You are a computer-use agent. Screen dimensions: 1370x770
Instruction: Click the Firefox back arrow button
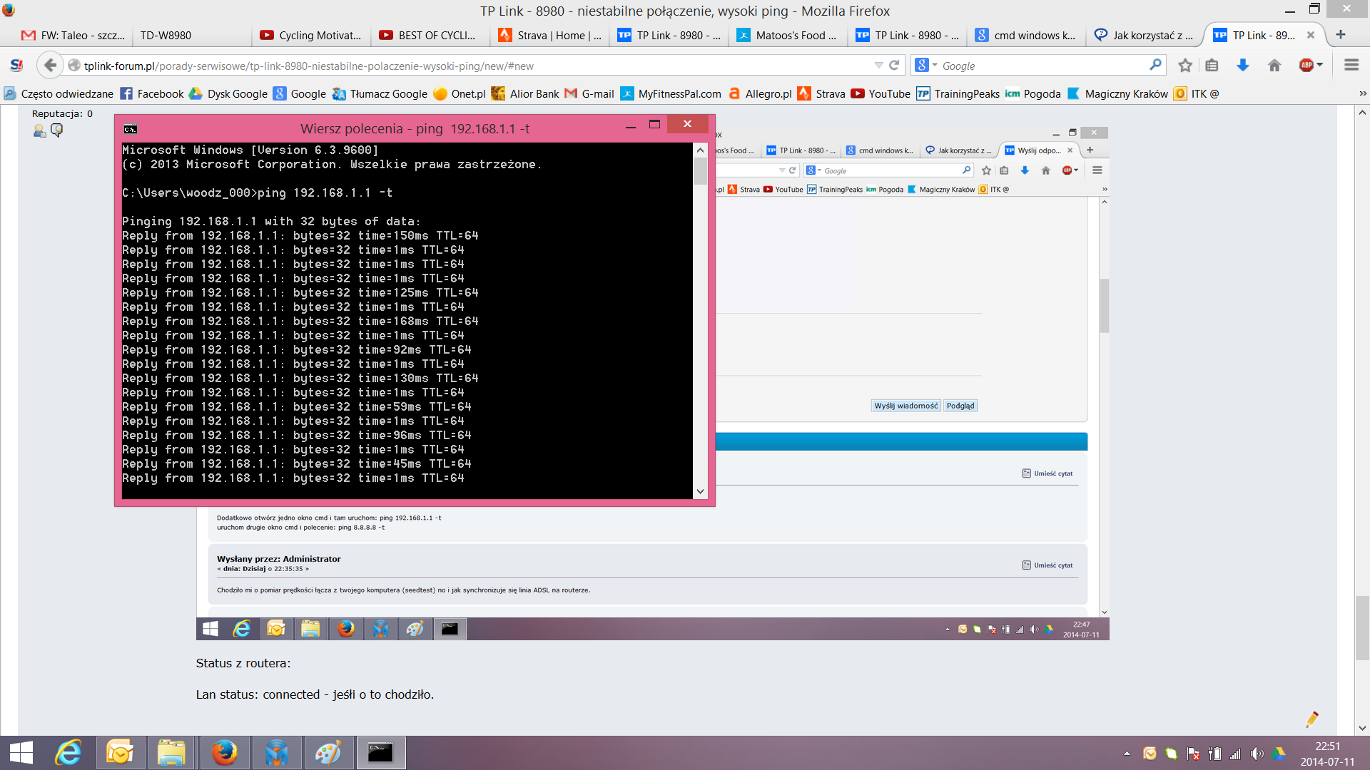49,66
